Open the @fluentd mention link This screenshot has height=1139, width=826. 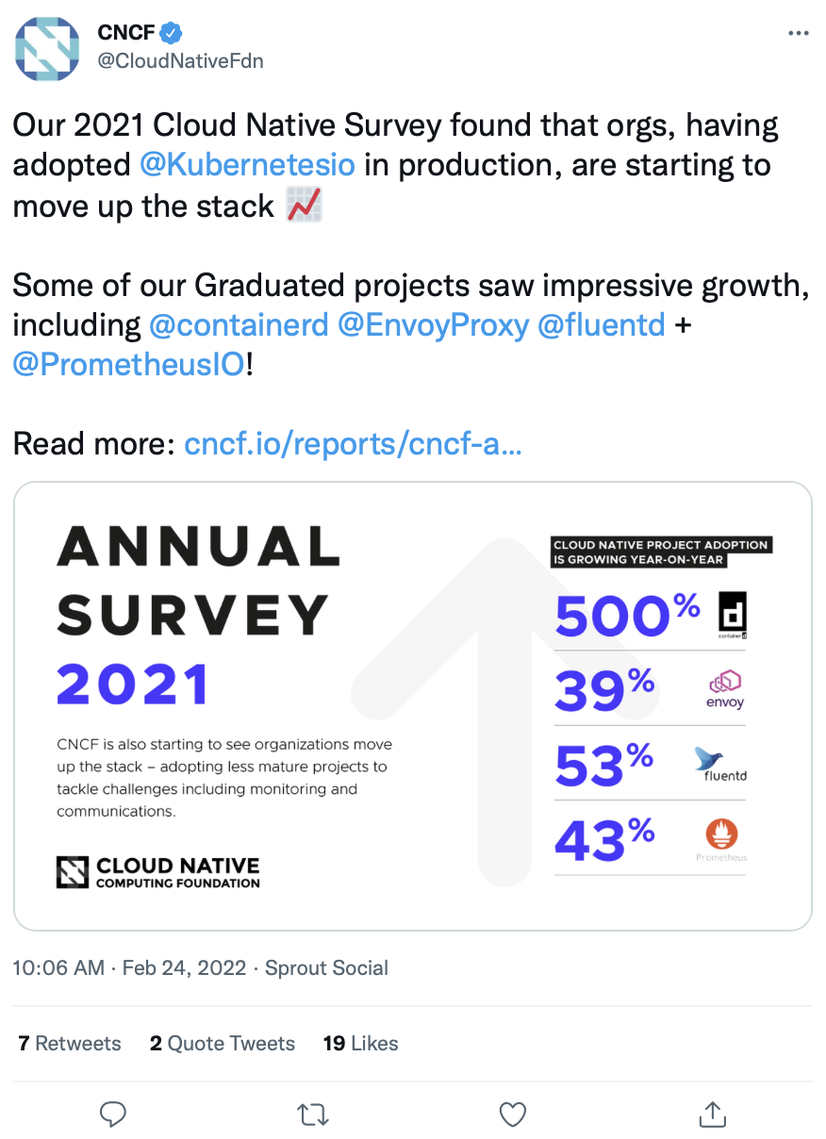coord(601,325)
